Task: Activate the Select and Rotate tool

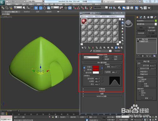Action: pos(45,8)
